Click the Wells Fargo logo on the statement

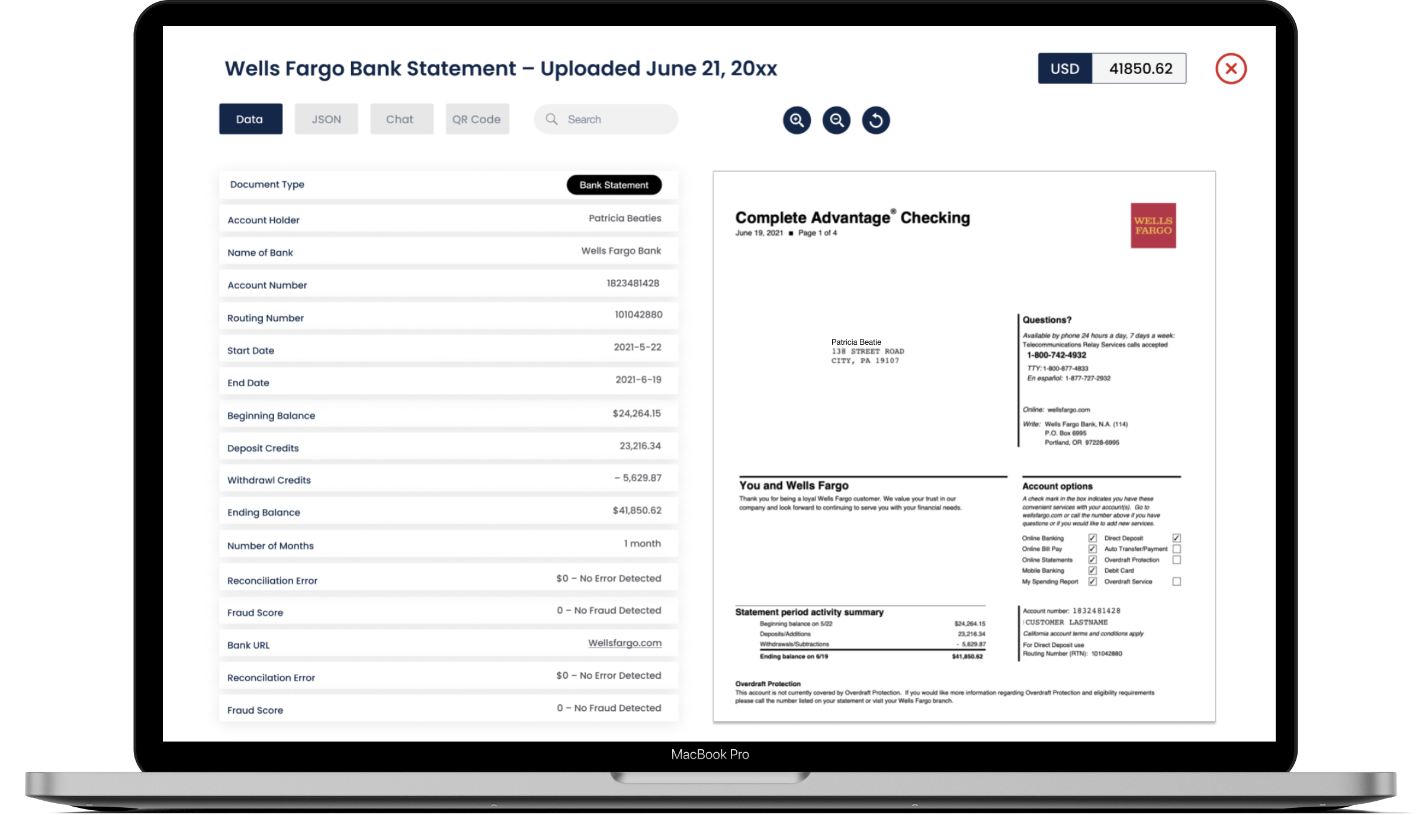point(1152,225)
